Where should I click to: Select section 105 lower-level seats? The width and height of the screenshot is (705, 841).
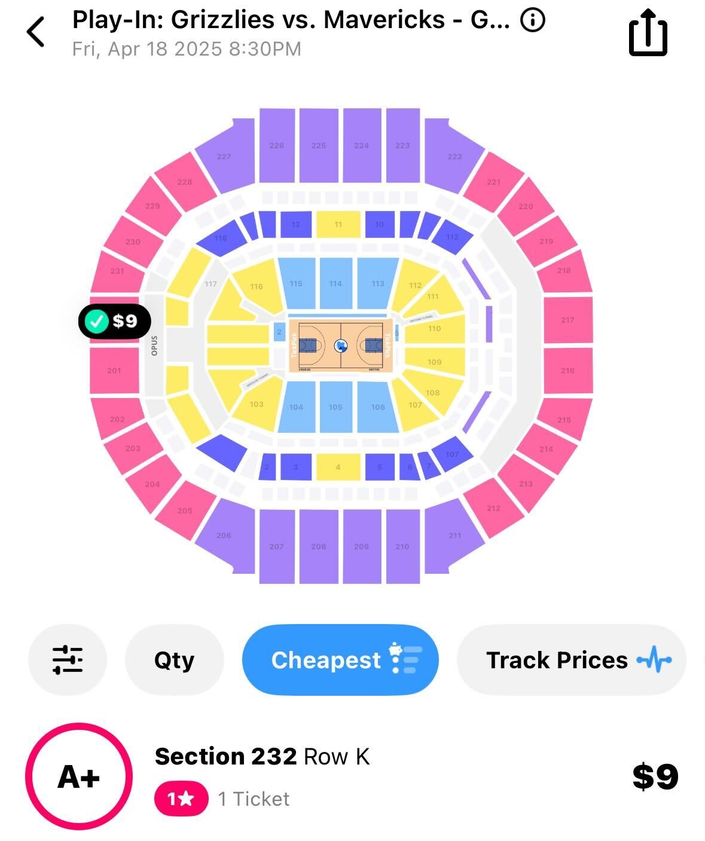pyautogui.click(x=335, y=407)
